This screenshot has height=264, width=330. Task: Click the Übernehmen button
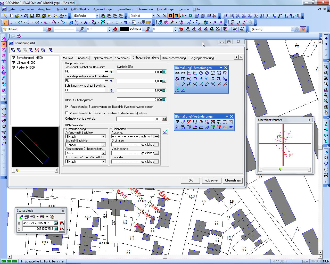coord(233,180)
